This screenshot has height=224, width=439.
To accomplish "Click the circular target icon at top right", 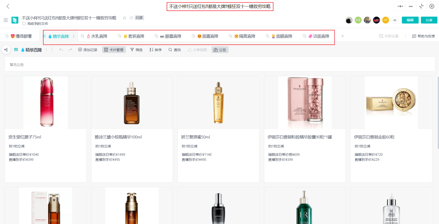I will tap(432, 6).
